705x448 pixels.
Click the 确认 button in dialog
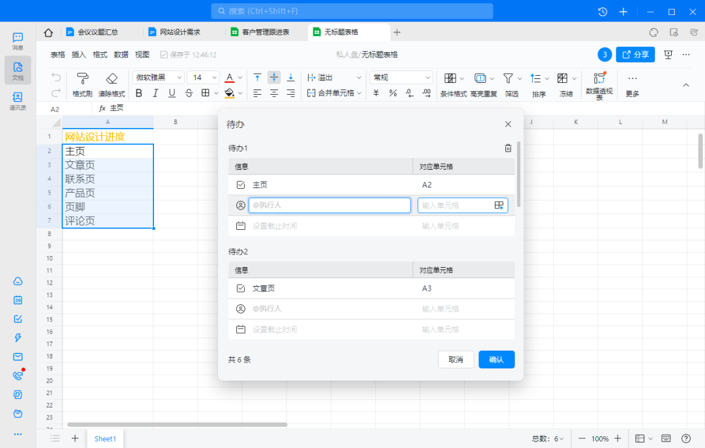496,359
